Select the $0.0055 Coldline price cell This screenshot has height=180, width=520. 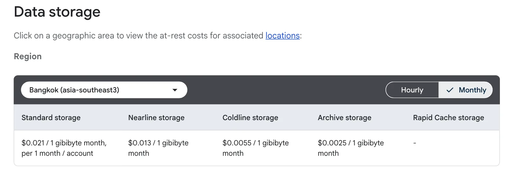255,148
